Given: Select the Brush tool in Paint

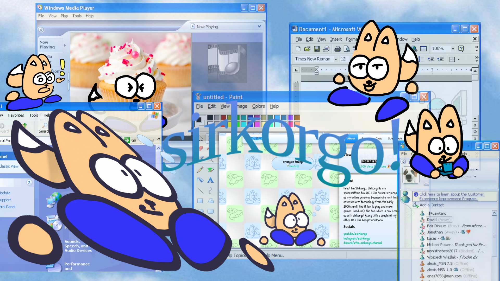Looking at the screenshot, I should (210, 170).
